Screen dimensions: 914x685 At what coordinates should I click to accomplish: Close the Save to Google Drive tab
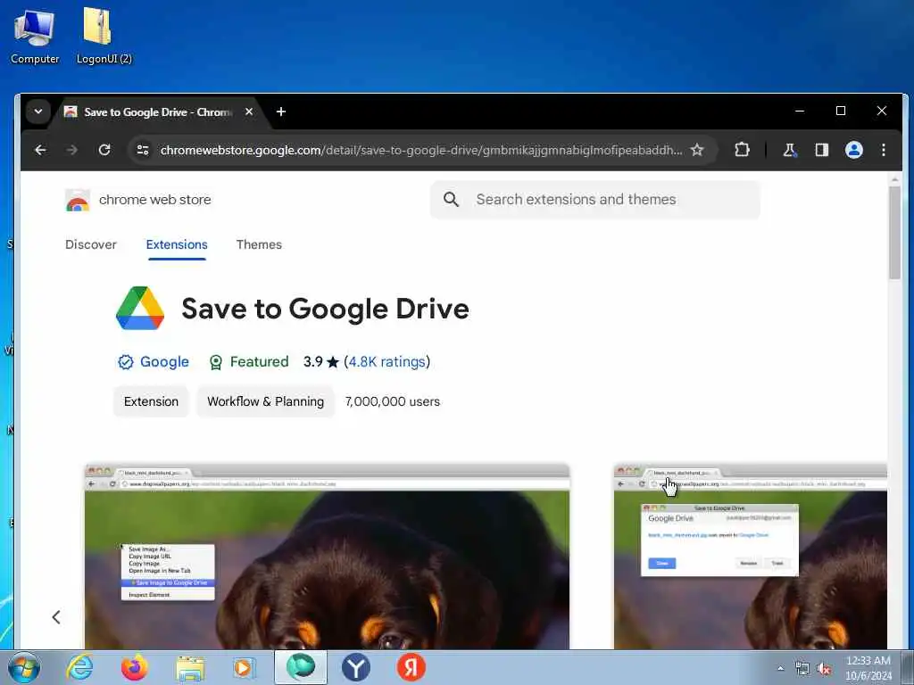coord(249,111)
